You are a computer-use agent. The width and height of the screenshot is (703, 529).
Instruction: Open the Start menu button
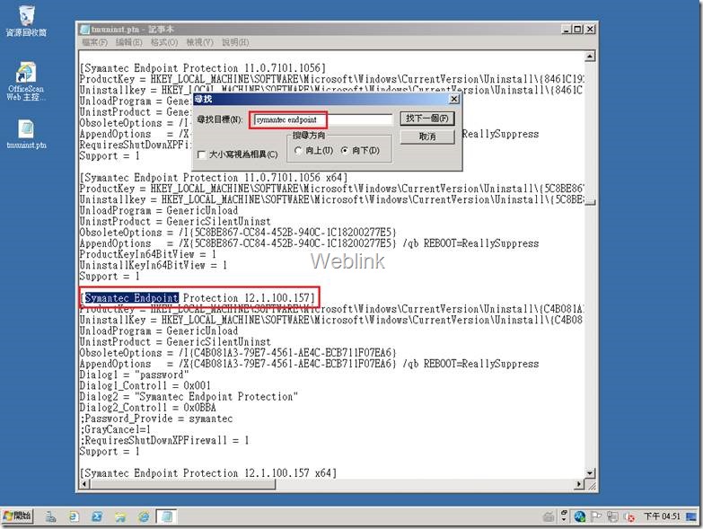point(17,516)
